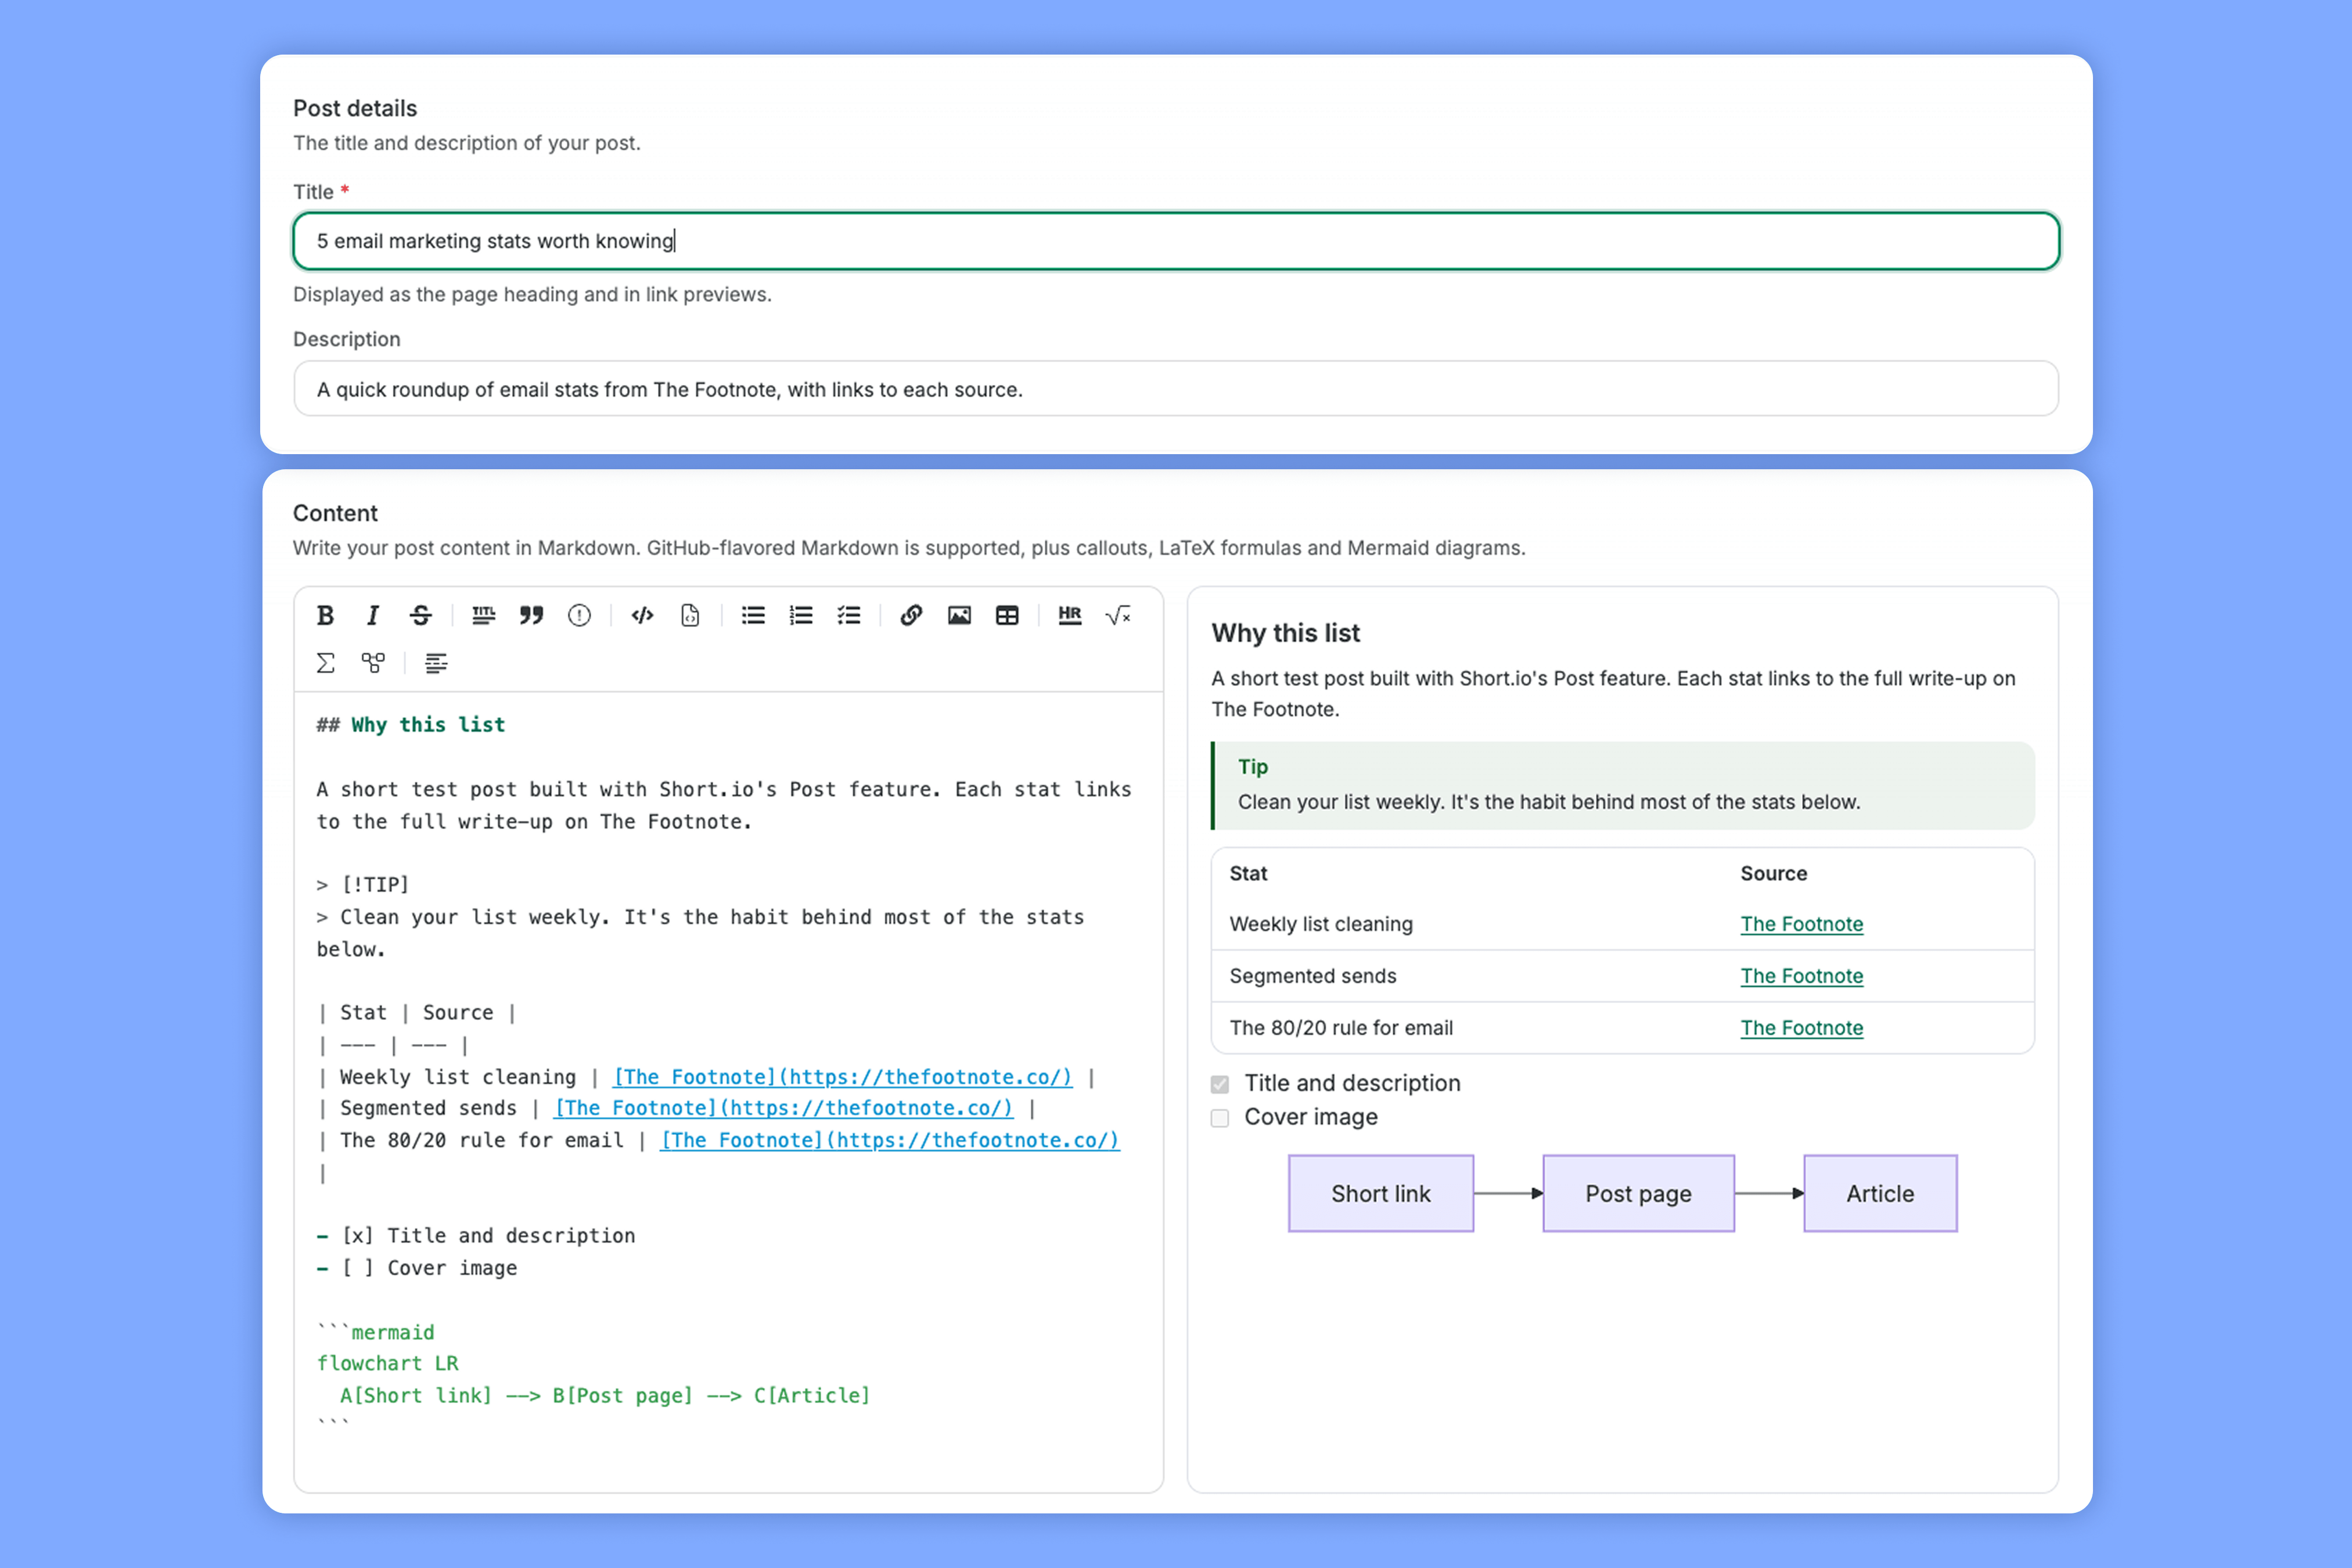Viewport: 2352px width, 1568px height.
Task: Select the 'Short link' diagram node
Action: pos(1381,1194)
